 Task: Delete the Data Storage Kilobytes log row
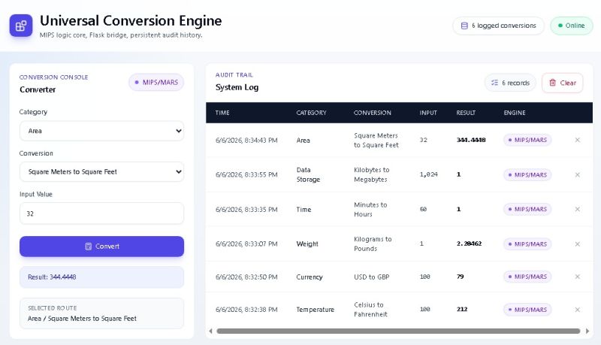coord(577,175)
